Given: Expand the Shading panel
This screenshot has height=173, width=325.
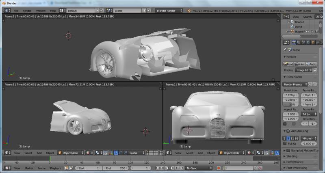Looking at the screenshot, I should point(292,156).
